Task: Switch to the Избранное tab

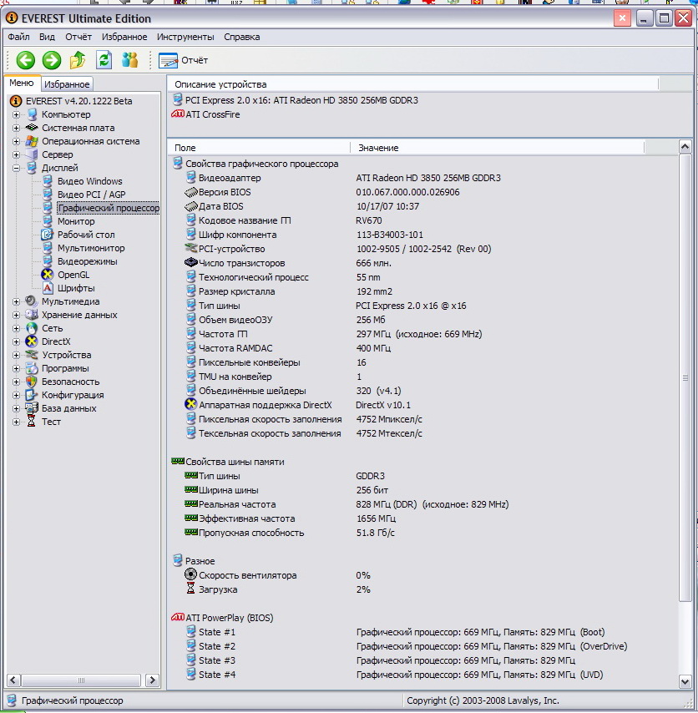Action: pyautogui.click(x=67, y=84)
